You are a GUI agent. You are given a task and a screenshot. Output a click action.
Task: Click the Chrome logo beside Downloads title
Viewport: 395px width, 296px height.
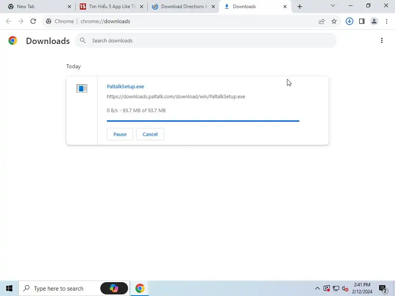pyautogui.click(x=13, y=40)
